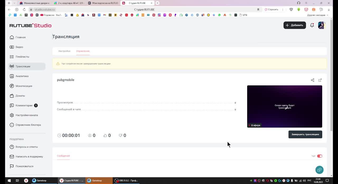This screenshot has height=184, width=338.
Task: Select Трансляции in the sidebar
Action: point(27,66)
